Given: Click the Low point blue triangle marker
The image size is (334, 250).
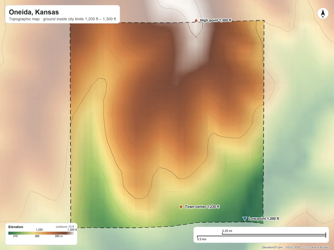Looking at the screenshot, I should [x=245, y=219].
